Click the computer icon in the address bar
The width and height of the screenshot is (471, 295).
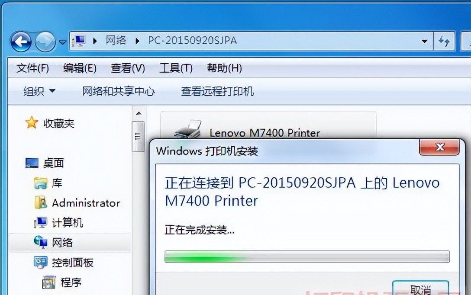point(79,41)
